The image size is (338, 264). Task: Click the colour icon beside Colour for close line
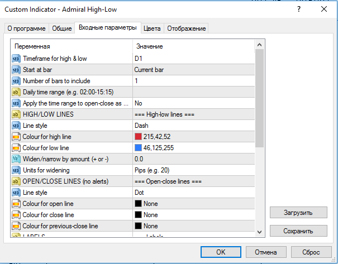16,215
